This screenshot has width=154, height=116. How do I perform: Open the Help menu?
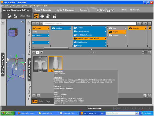coord(46,6)
